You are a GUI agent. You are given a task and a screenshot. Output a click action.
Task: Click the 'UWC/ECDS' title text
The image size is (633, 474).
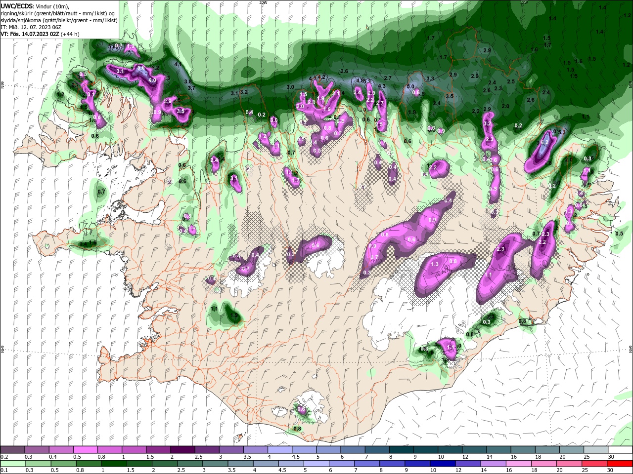click(x=16, y=6)
